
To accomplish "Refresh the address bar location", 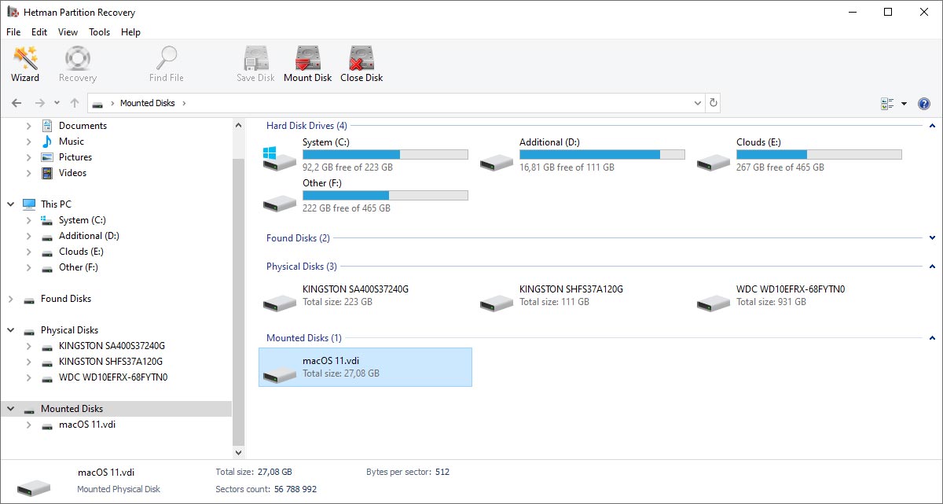I will 714,103.
